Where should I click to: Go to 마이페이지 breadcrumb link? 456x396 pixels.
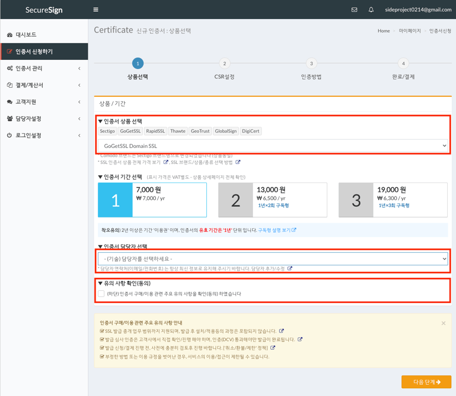[x=410, y=31]
